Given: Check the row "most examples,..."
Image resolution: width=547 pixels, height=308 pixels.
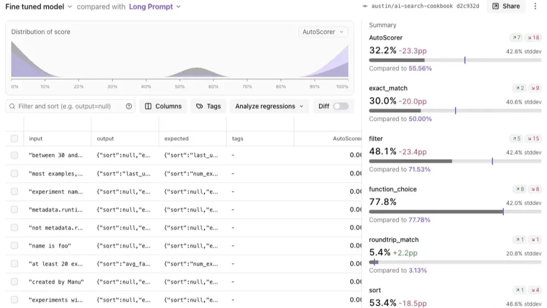Looking at the screenshot, I should [x=14, y=173].
